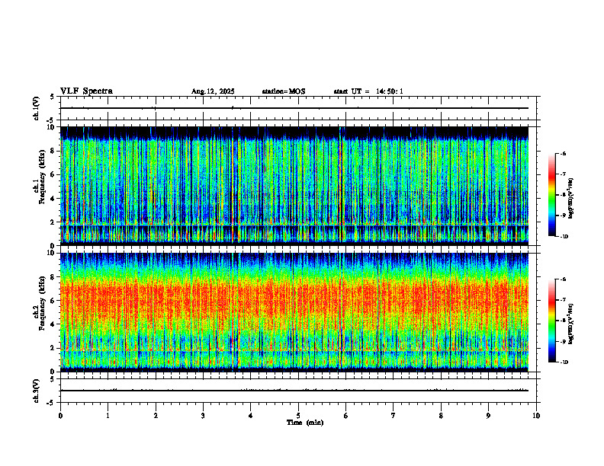Screen dimensions: 604x466
Task: Click the ch.2 color scale bar
Action: [x=552, y=321]
